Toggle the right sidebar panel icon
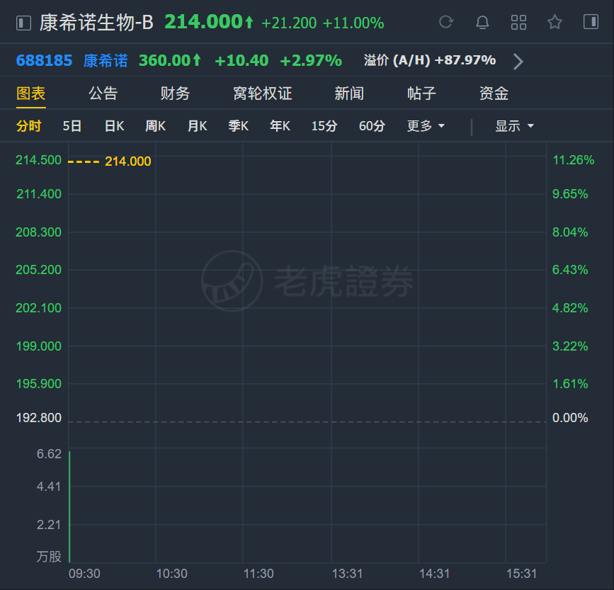 click(591, 21)
